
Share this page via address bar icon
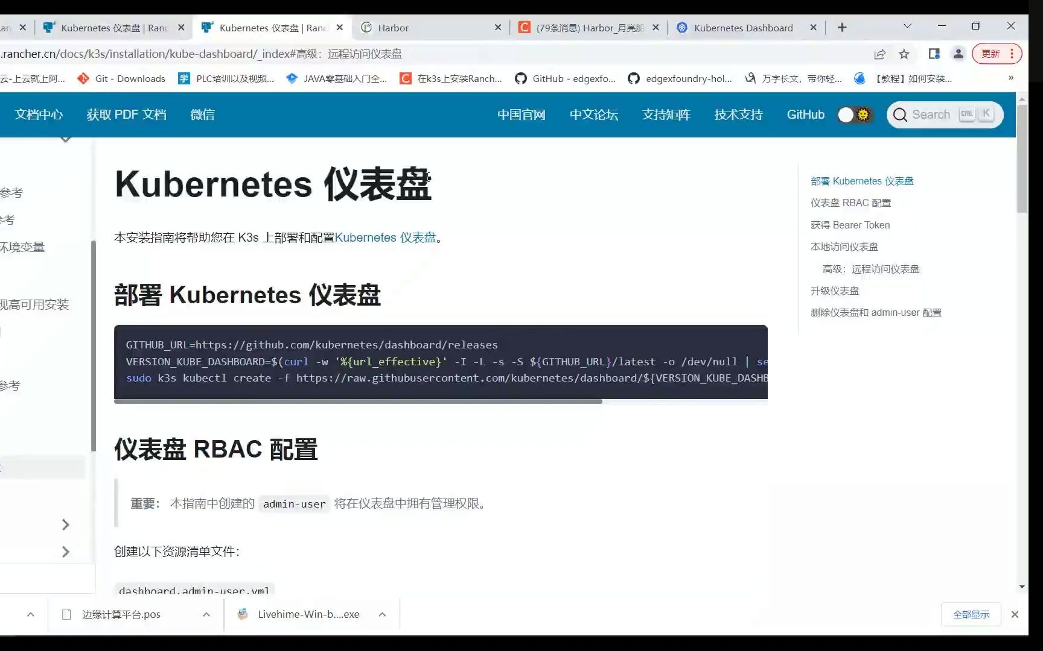point(879,54)
